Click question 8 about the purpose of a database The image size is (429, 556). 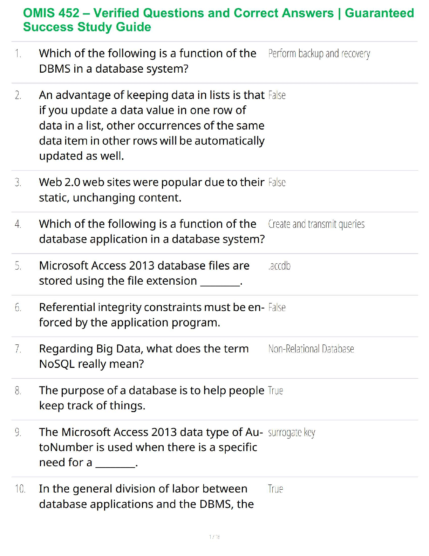[151, 398]
